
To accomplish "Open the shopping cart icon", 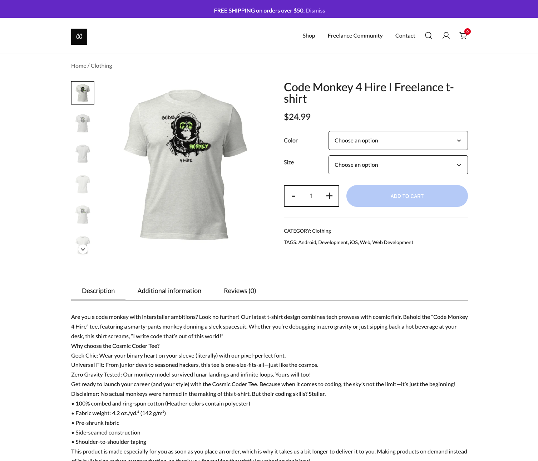I will pos(463,35).
